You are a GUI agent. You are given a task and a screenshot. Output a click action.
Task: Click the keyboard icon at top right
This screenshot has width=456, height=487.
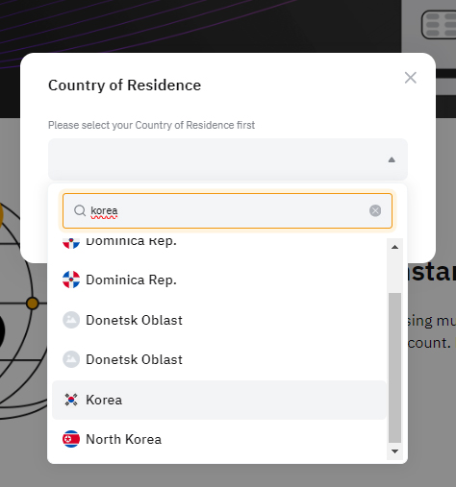[x=439, y=25]
